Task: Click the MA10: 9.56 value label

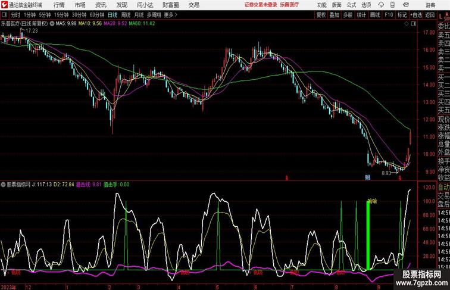Action: [90, 24]
